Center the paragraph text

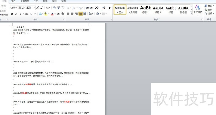(72, 14)
